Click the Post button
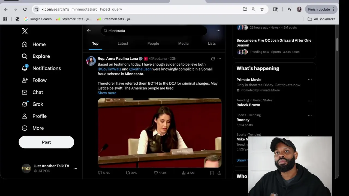 (x=46, y=142)
